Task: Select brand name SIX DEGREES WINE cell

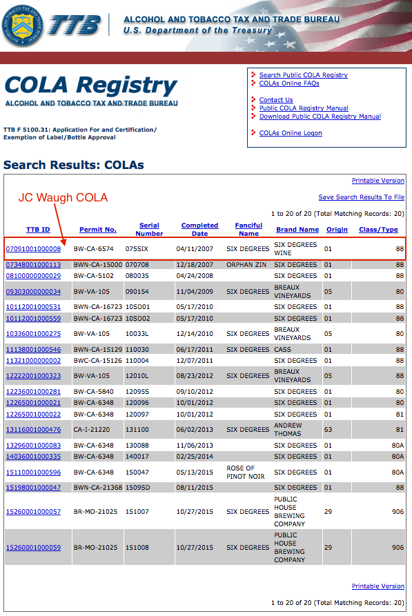Action: coord(295,249)
